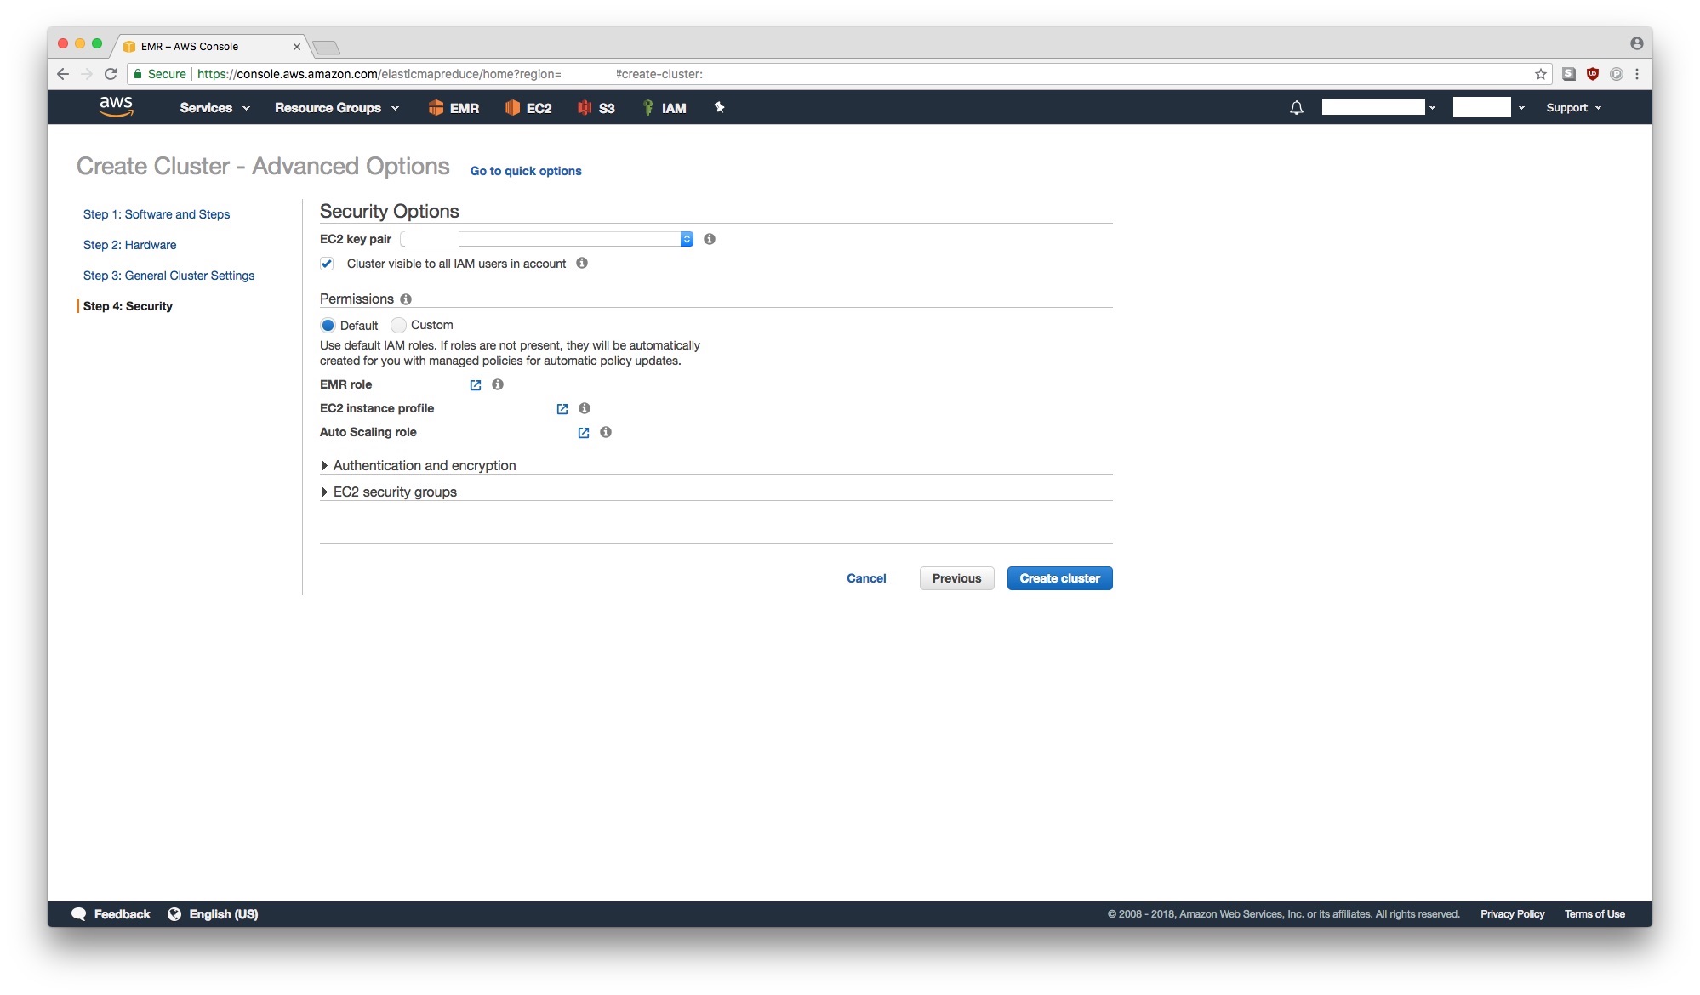Toggle the Default permissions radio button
Image resolution: width=1700 pixels, height=995 pixels.
[x=329, y=325]
